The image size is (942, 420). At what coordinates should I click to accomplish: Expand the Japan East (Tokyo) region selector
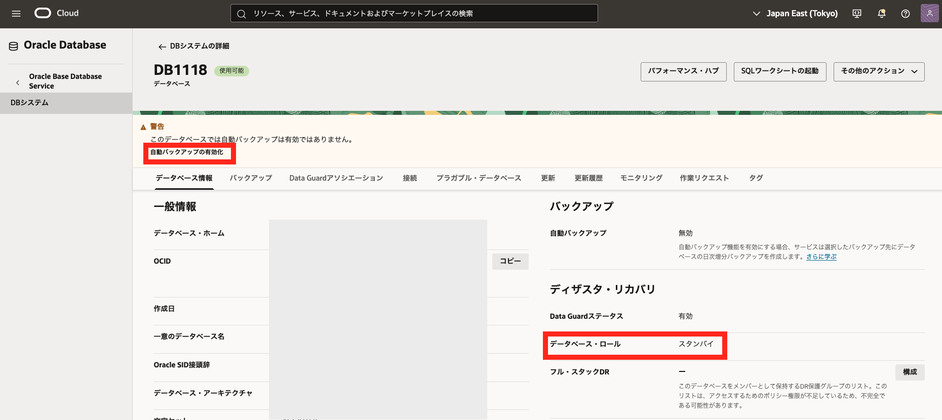(x=795, y=14)
